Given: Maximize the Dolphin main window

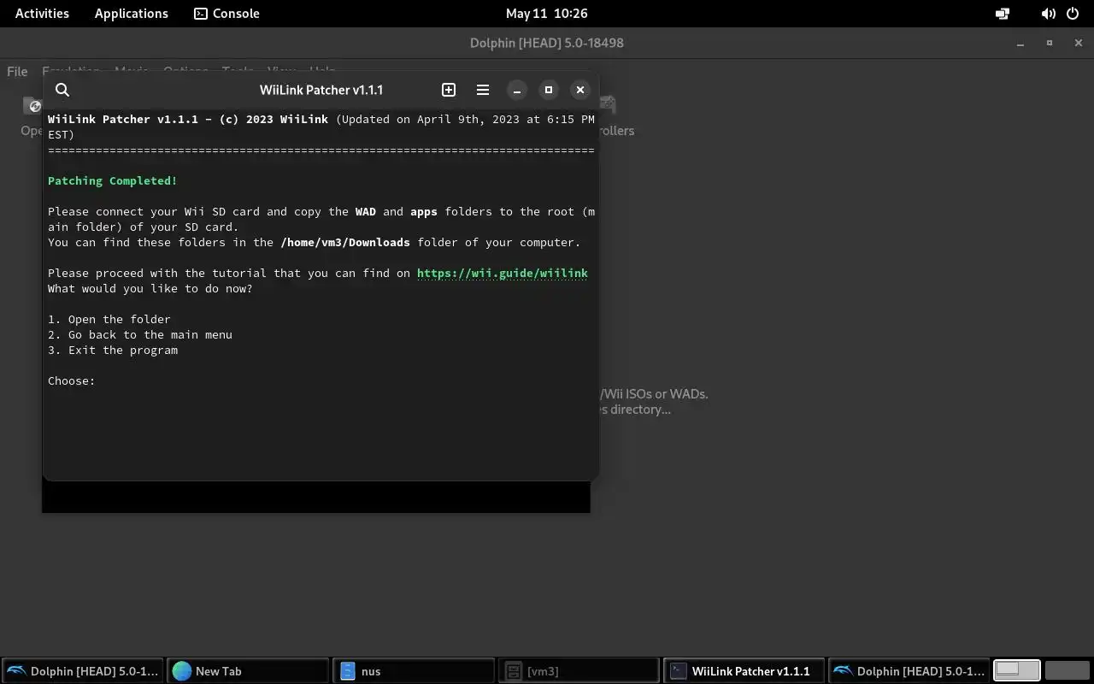Looking at the screenshot, I should click(x=1050, y=43).
